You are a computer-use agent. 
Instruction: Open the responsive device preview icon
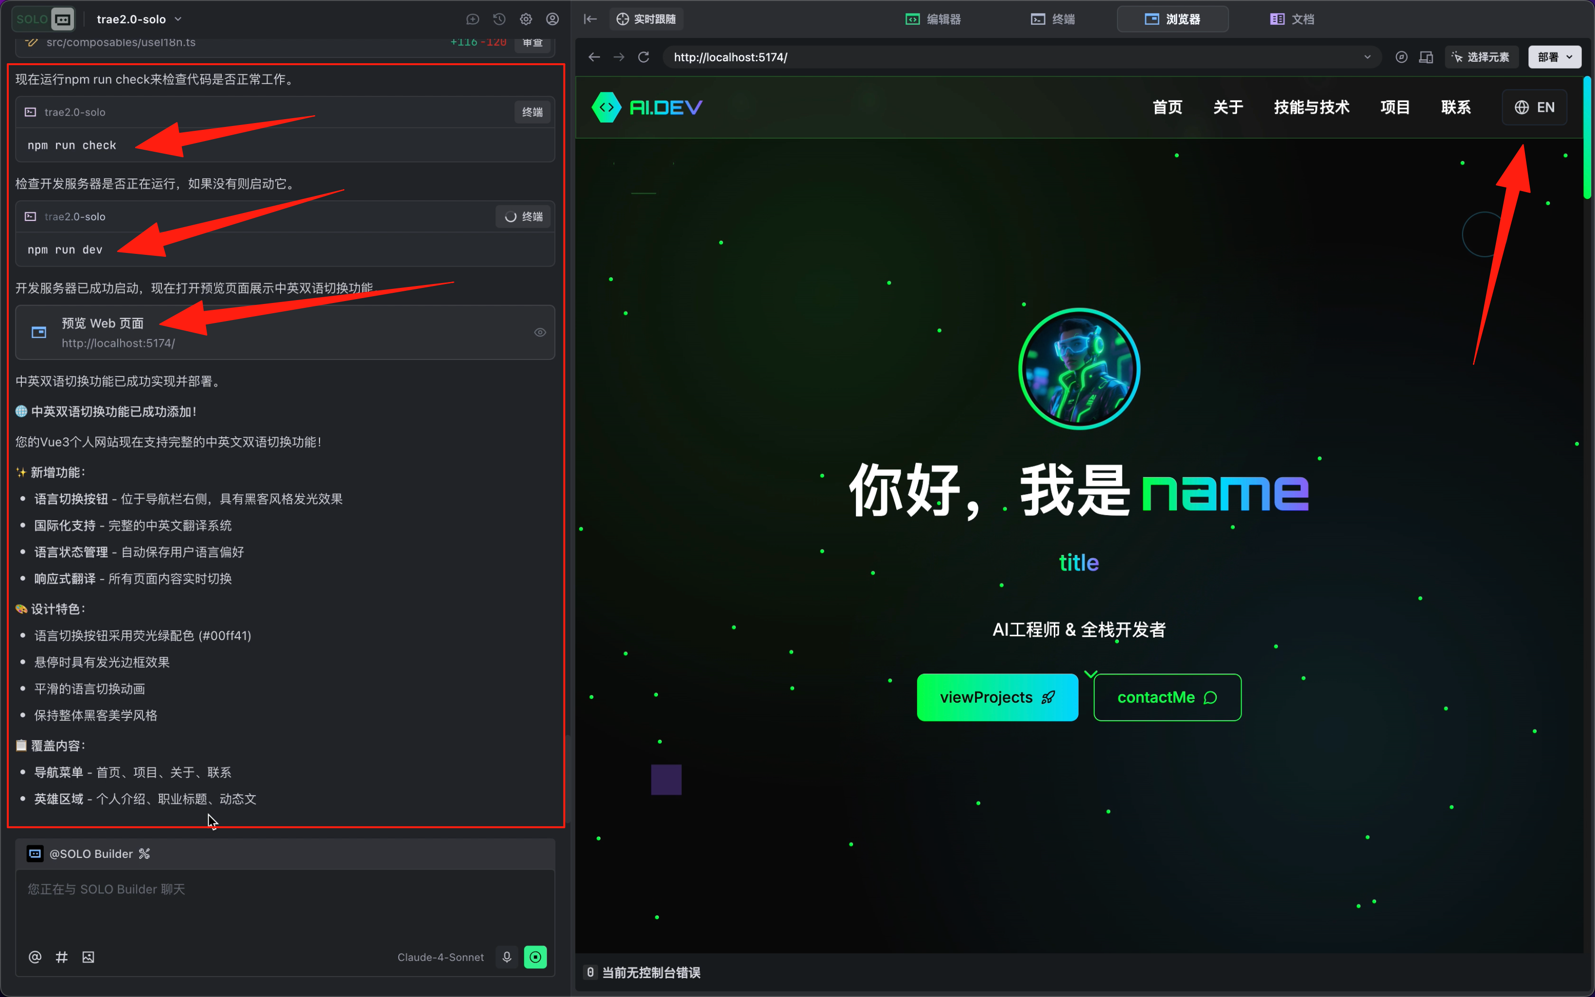[x=1426, y=57]
